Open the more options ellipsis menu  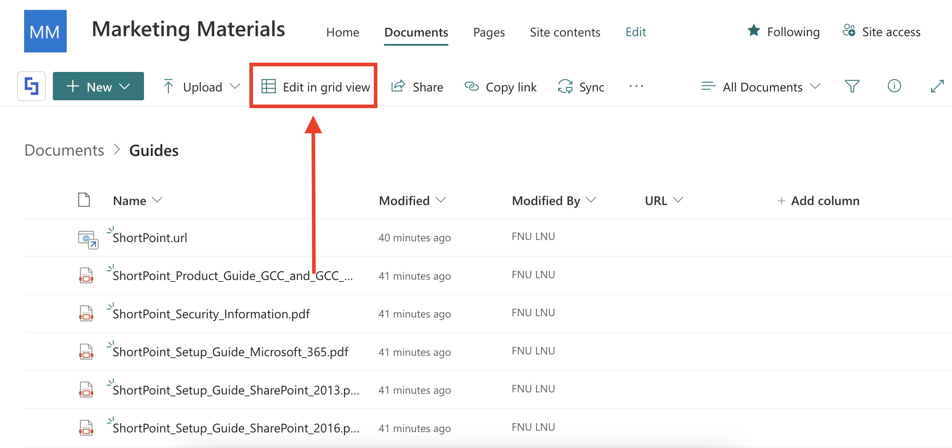tap(636, 86)
